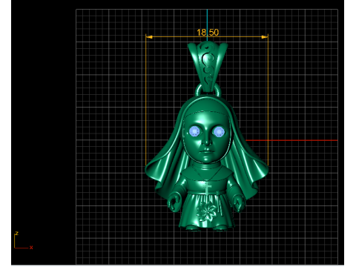This screenshot has height=267, width=356.
Task: Click the green nun pendant model
Action: pyautogui.click(x=207, y=136)
